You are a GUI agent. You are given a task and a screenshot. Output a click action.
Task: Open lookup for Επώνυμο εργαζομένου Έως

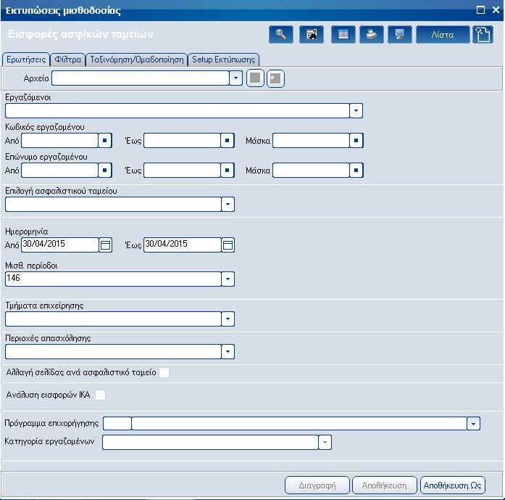point(227,170)
